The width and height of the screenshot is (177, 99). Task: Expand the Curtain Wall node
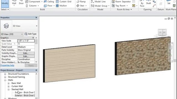pyautogui.click(x=9, y=86)
